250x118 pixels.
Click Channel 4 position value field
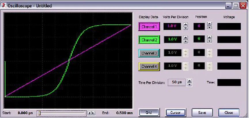tap(199, 66)
